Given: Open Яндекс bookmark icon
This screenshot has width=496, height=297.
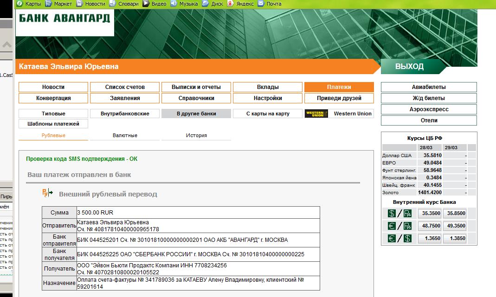Looking at the screenshot, I should [x=231, y=4].
